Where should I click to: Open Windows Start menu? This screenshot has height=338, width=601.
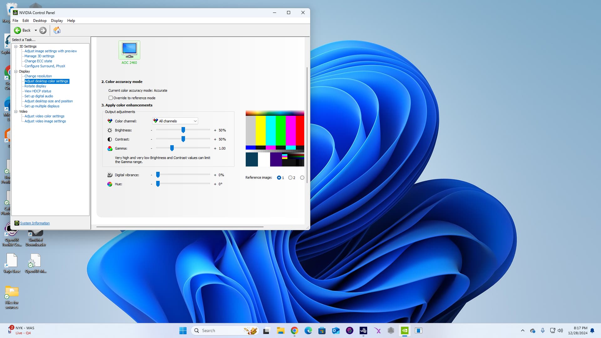(183, 330)
